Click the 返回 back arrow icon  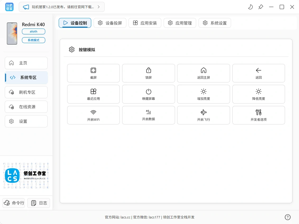[259, 70]
